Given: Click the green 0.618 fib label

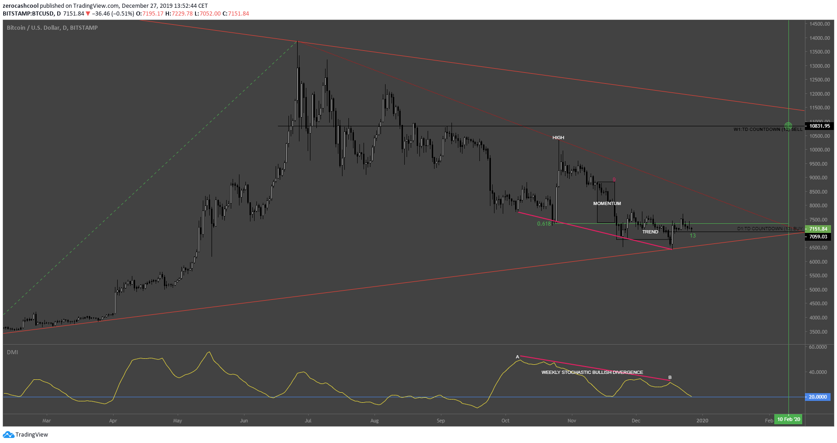Looking at the screenshot, I should pos(544,224).
